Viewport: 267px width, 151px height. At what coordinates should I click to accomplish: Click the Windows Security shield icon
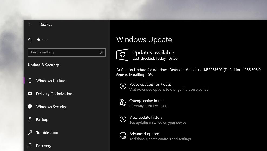tap(30, 107)
